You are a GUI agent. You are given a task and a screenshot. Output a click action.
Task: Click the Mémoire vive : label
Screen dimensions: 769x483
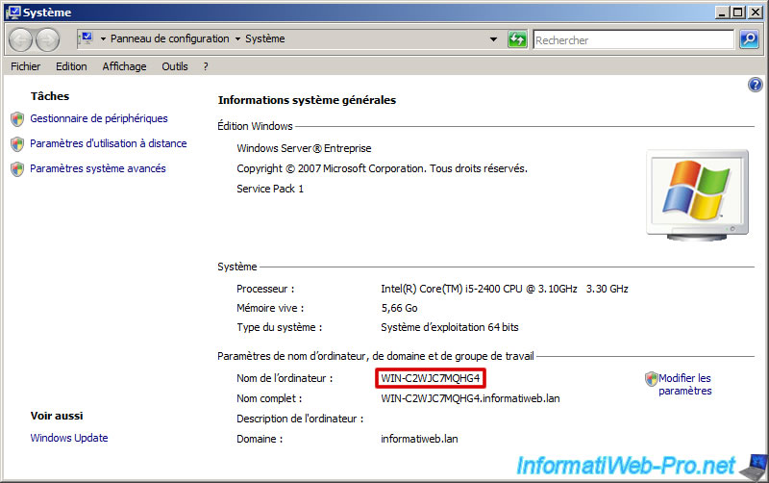[x=270, y=308]
